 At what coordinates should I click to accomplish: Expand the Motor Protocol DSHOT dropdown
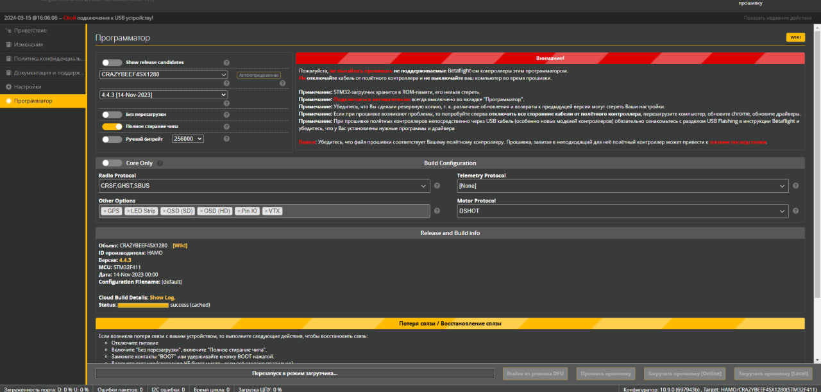point(622,211)
